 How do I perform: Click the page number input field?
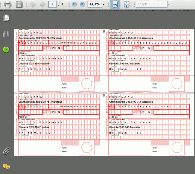point(52,4)
